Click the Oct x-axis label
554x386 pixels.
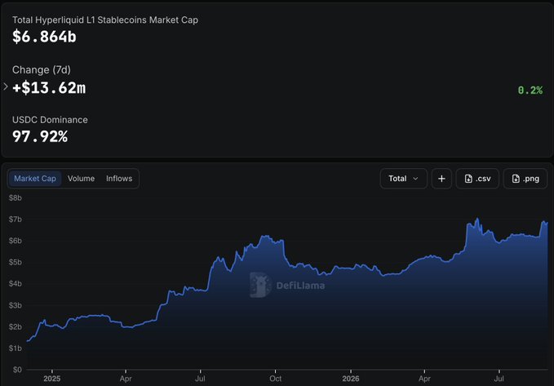(x=275, y=379)
